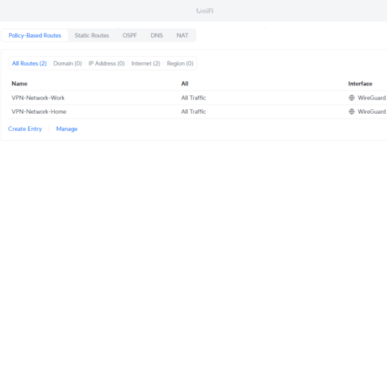
Task: Open the DNS tab
Action: 157,36
